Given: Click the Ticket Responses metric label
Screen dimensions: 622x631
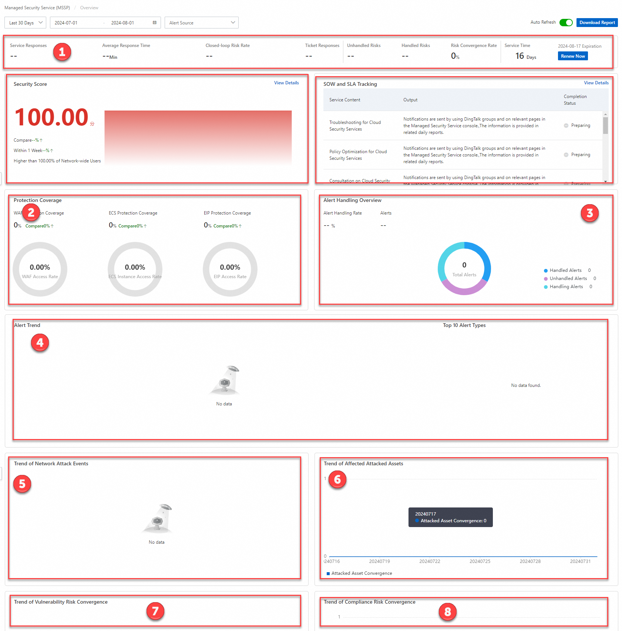Looking at the screenshot, I should (x=322, y=45).
